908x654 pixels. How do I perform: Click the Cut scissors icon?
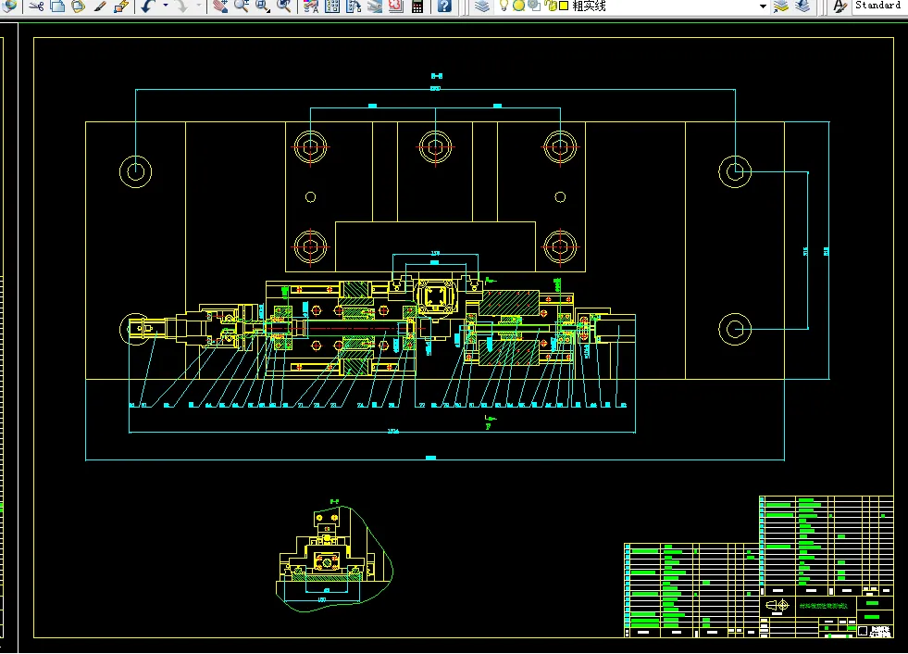pos(36,6)
